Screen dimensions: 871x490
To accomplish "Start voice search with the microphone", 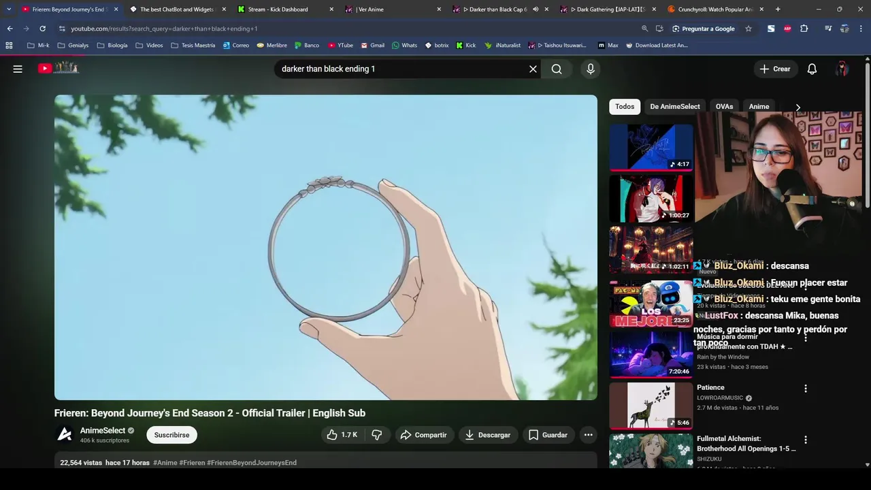I will 591,69.
